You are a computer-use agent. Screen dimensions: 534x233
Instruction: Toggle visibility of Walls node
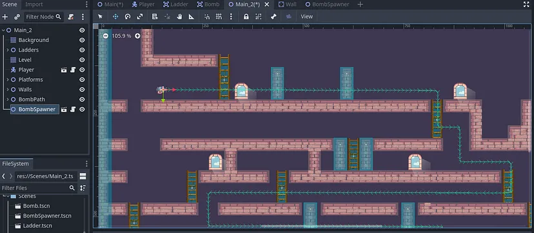(x=82, y=89)
